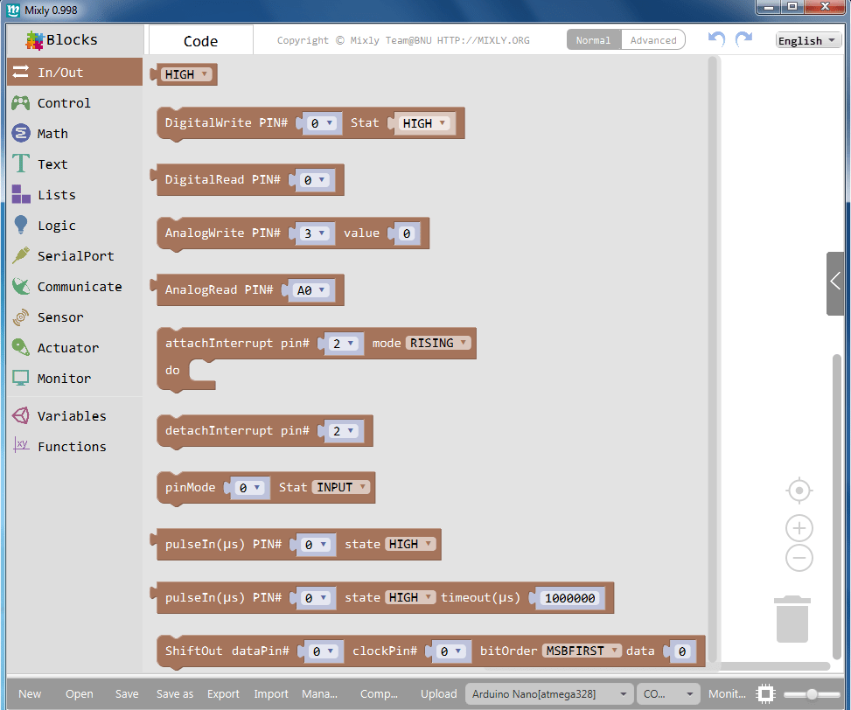The width and height of the screenshot is (851, 710).
Task: Open the standalone HIGH block dropdown
Action: pyautogui.click(x=186, y=74)
